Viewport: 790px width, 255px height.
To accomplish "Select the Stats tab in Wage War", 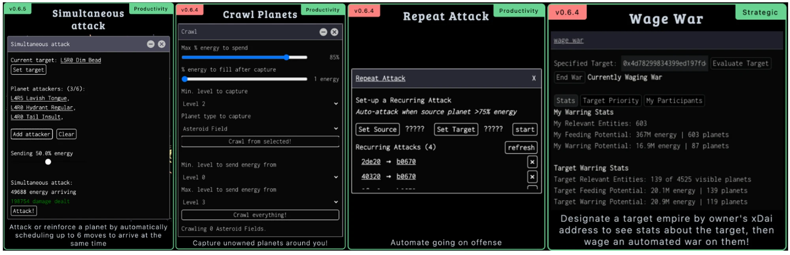I will (x=565, y=101).
